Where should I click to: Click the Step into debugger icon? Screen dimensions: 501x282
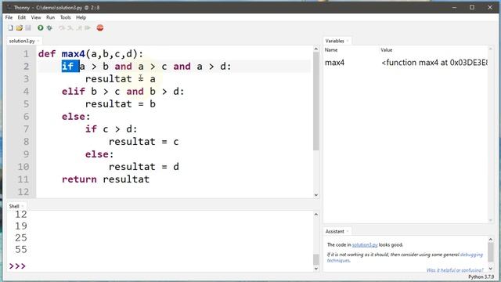point(70,28)
